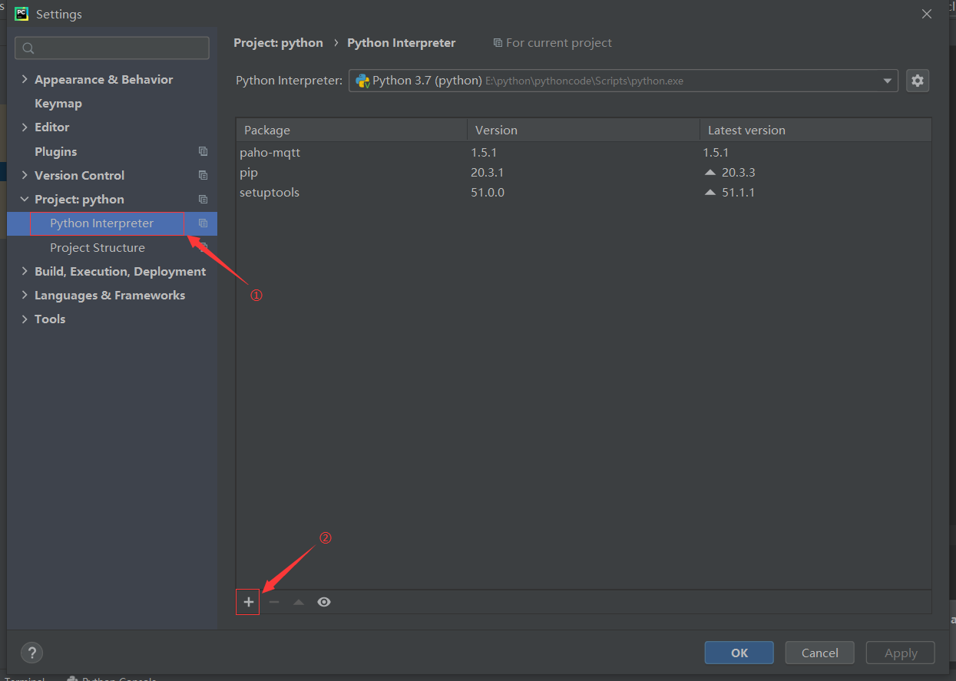Click the settings search field

(112, 48)
